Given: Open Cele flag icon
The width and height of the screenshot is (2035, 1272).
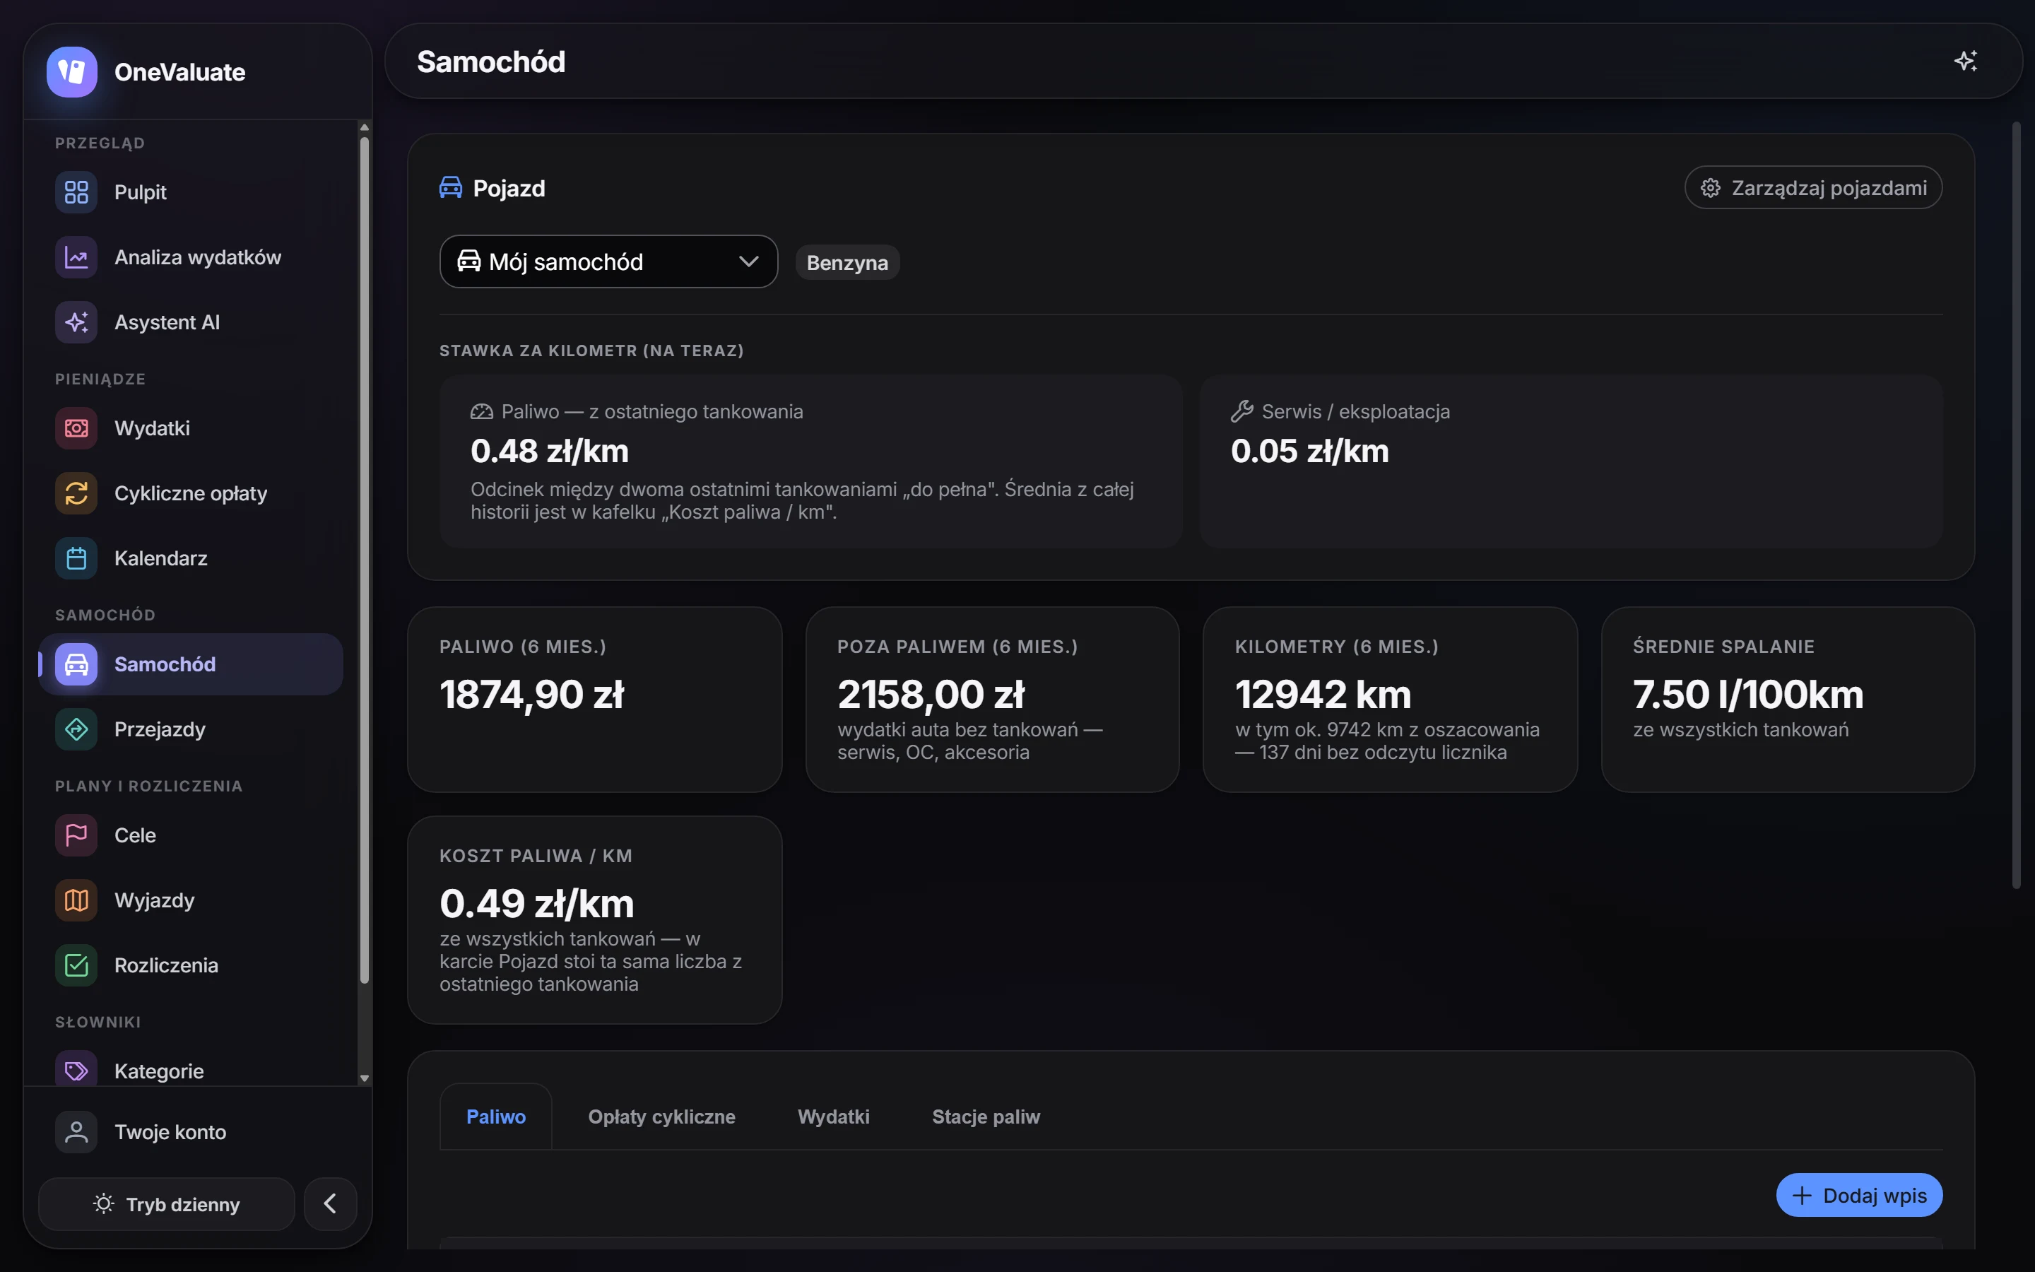Looking at the screenshot, I should pos(76,835).
